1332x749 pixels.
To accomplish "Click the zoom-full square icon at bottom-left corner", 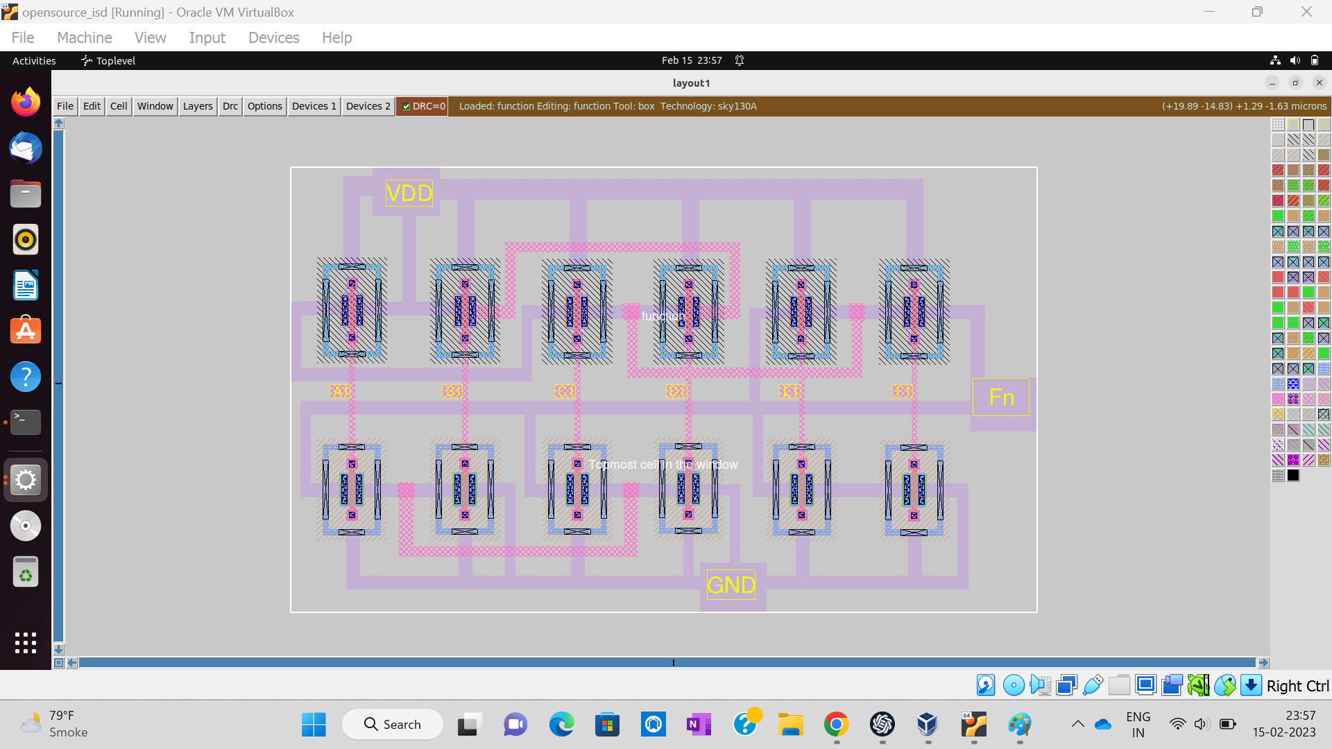I will (x=59, y=663).
